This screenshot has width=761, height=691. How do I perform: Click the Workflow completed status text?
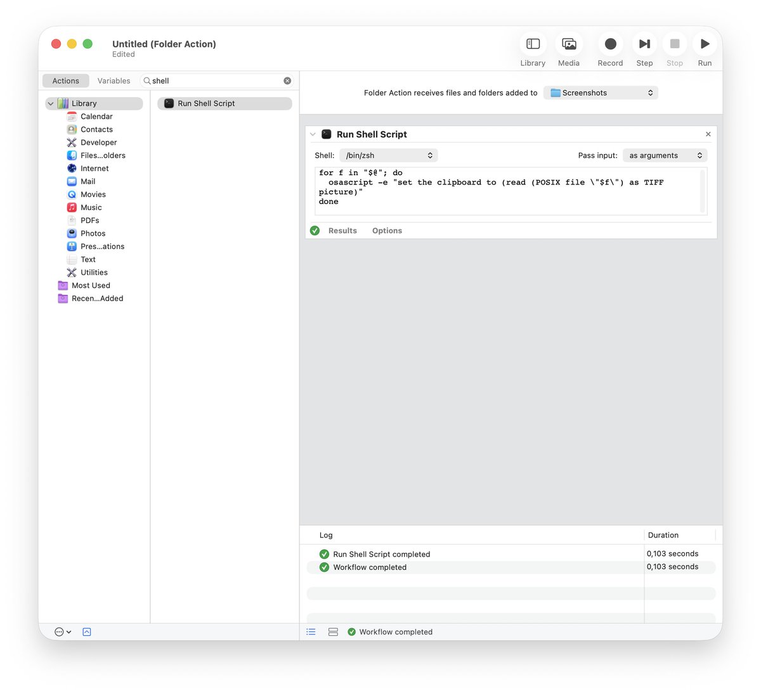click(x=396, y=632)
